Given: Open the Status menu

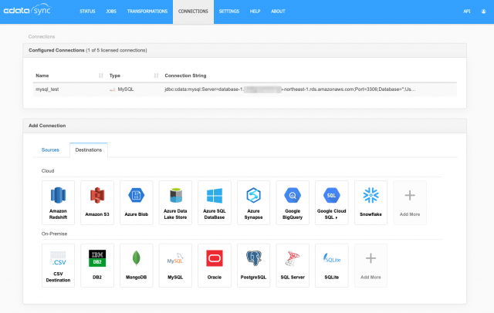Looking at the screenshot, I should click(x=87, y=12).
